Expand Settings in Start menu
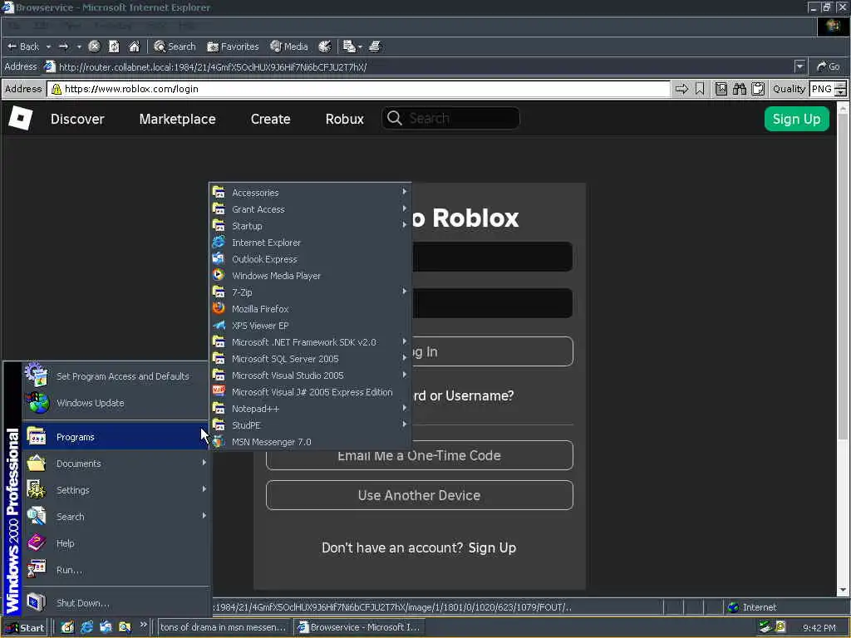The image size is (851, 638). click(116, 490)
